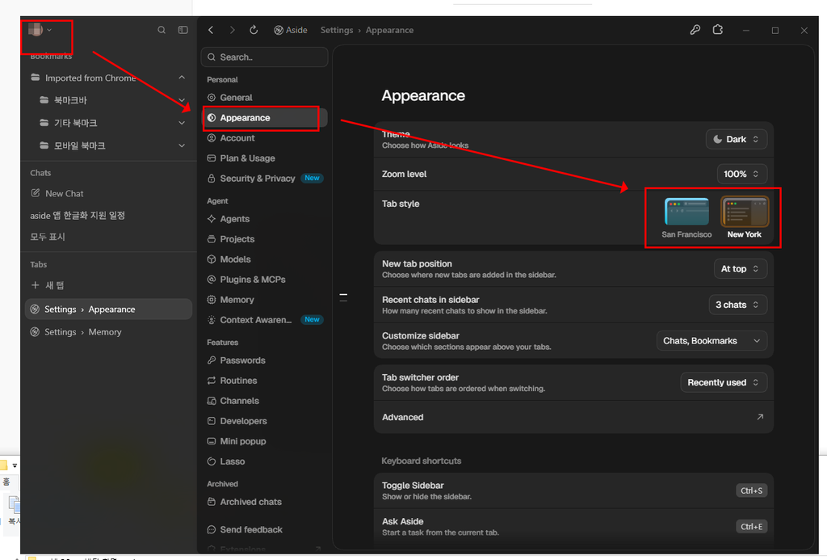
Task: Expand the Customize sidebar Chats, Bookmarks dropdown
Action: [x=712, y=341]
